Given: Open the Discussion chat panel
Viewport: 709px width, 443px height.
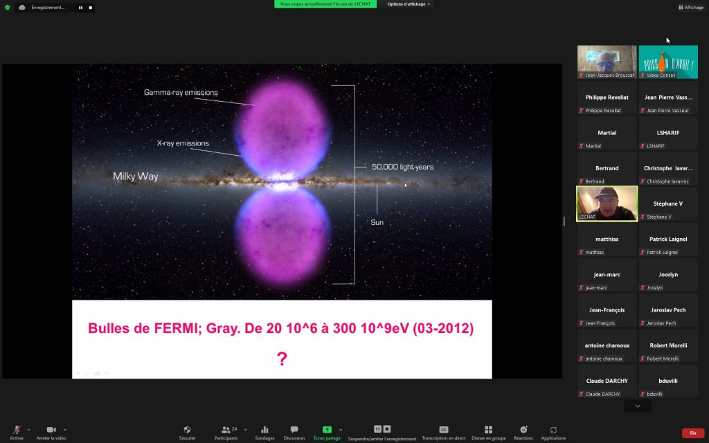Looking at the screenshot, I should [294, 432].
